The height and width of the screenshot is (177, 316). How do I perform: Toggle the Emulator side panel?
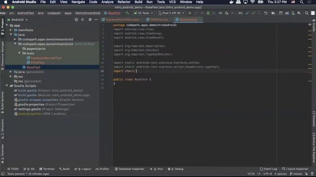coord(314,118)
